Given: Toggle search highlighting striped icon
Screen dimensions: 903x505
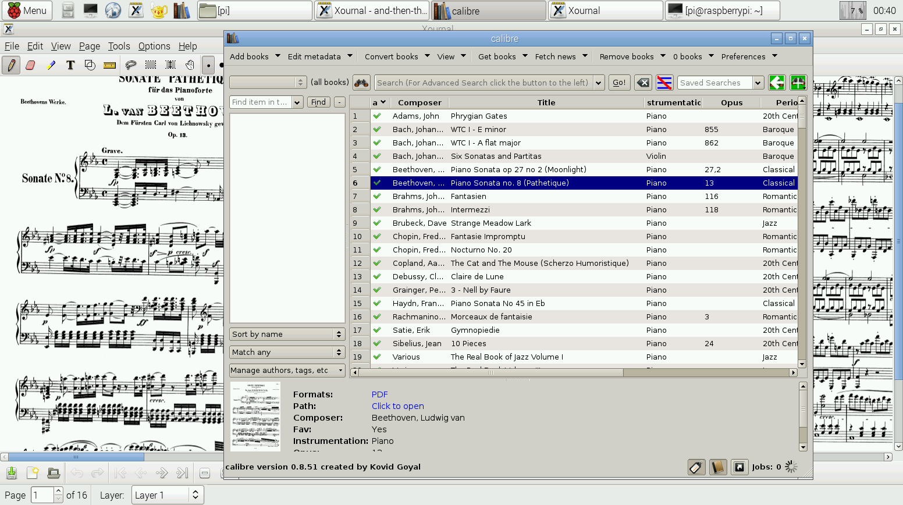Looking at the screenshot, I should coord(664,83).
